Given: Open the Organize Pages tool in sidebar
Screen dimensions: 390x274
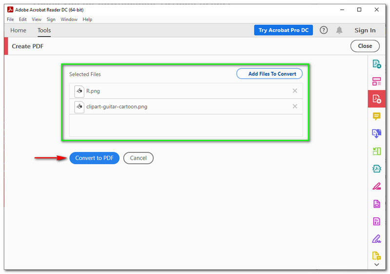Looking at the screenshot, I should 376,151.
